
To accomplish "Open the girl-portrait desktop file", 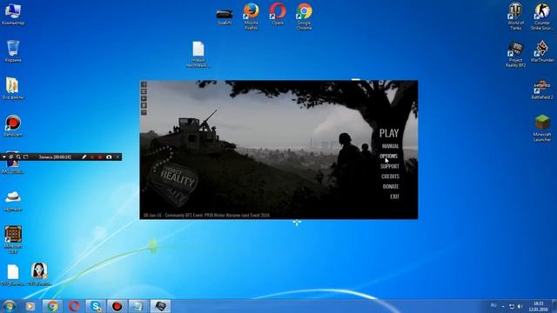I will click(39, 274).
